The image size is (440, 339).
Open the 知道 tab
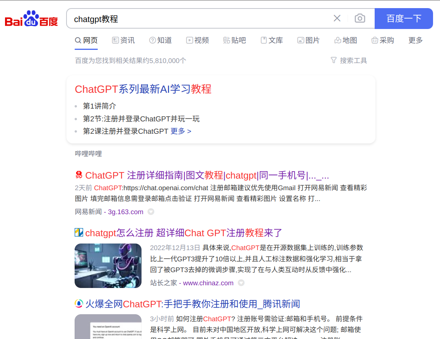160,41
